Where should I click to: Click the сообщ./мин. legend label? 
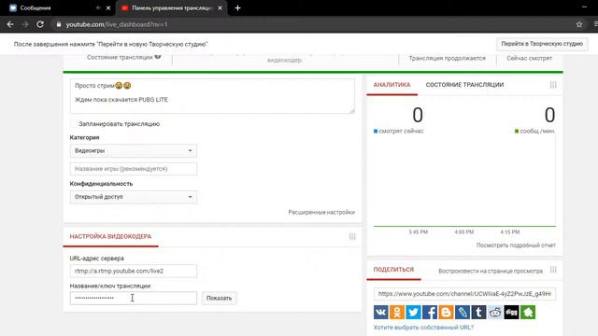tap(537, 131)
